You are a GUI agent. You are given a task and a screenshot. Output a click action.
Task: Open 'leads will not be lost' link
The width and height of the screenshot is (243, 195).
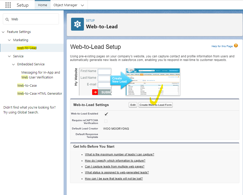[114, 179]
